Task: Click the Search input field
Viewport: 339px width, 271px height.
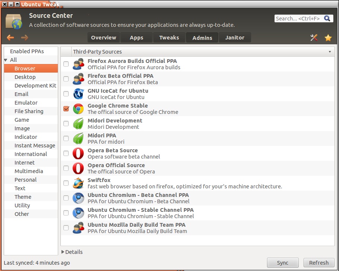Action: (304, 19)
